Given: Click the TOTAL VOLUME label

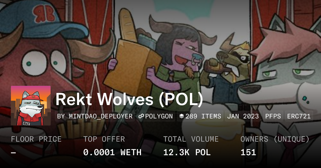Looking at the screenshot, I should pyautogui.click(x=191, y=139).
